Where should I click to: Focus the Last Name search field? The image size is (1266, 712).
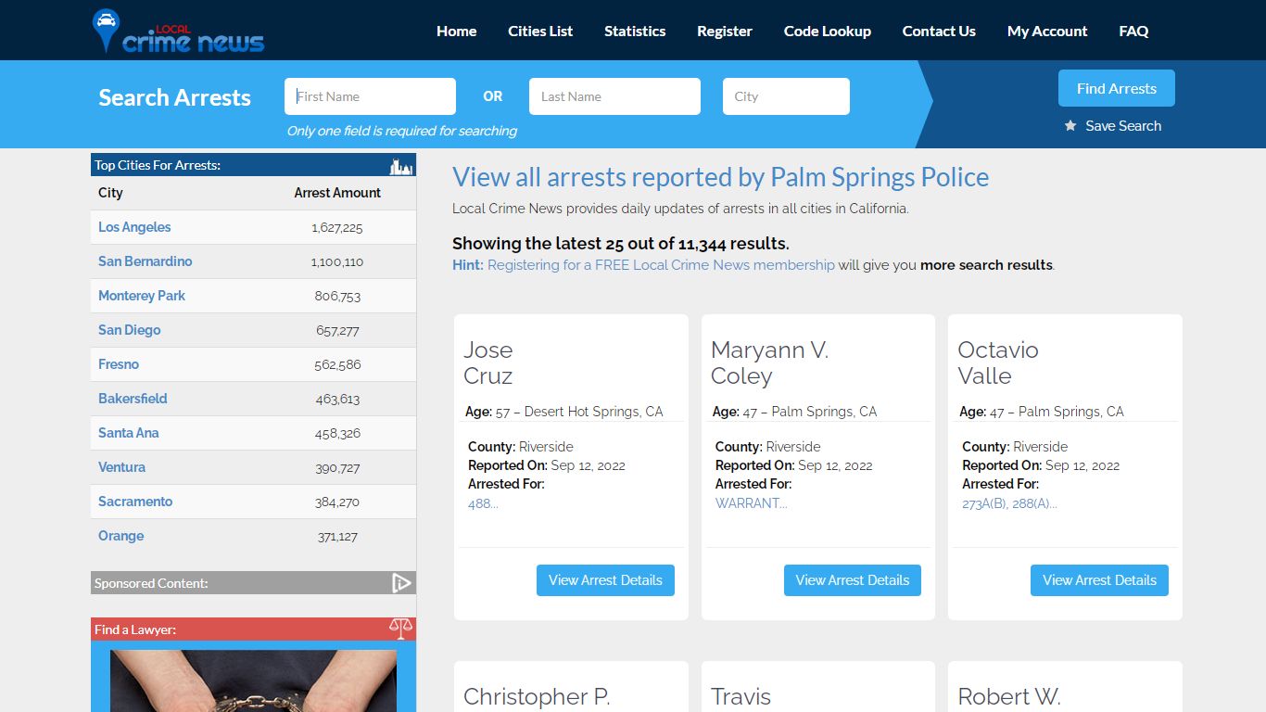(x=614, y=96)
